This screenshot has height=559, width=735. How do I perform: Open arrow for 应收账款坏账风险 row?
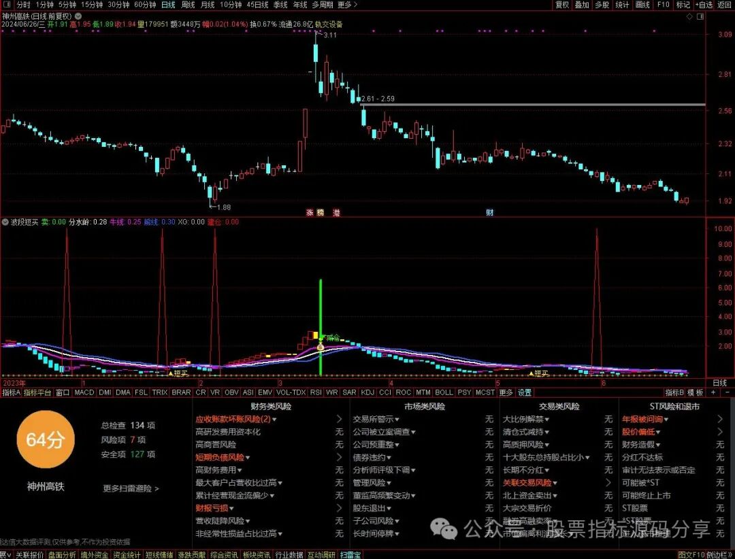coord(340,419)
